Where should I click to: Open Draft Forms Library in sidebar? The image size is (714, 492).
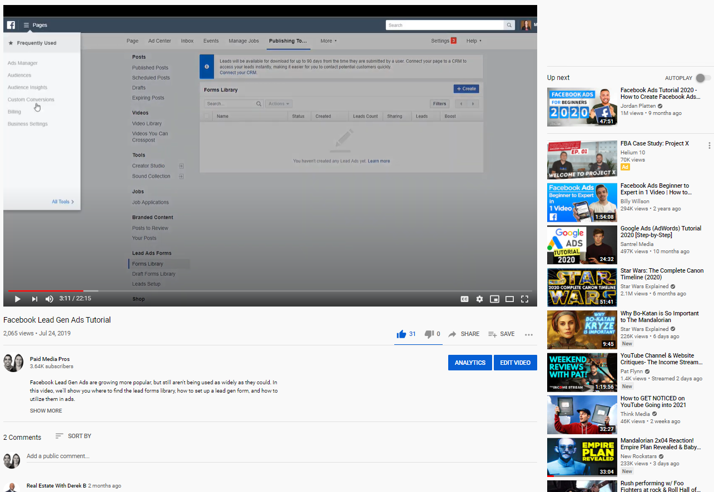click(x=153, y=274)
